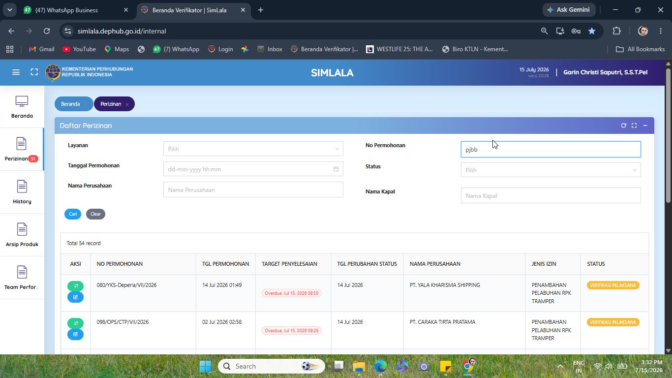Open the Layanan dropdown
The width and height of the screenshot is (672, 378).
click(253, 149)
